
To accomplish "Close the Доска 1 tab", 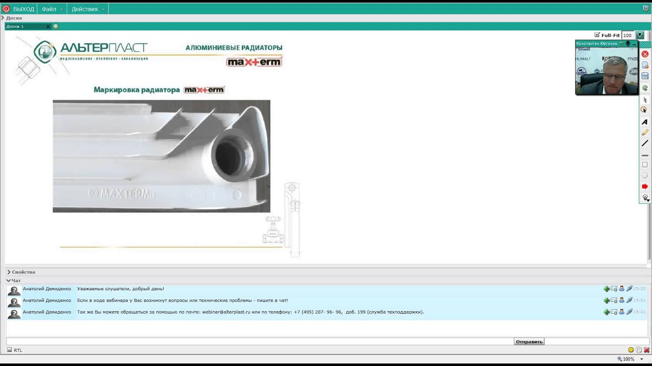I will tap(48, 26).
